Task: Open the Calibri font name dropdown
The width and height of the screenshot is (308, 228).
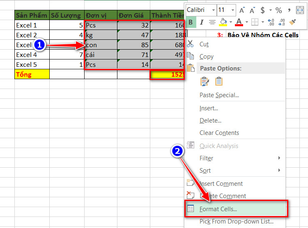Action: [213, 10]
